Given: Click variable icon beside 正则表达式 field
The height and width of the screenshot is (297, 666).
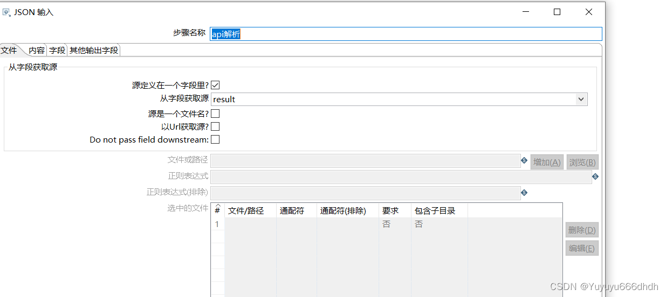Looking at the screenshot, I should click(x=595, y=176).
